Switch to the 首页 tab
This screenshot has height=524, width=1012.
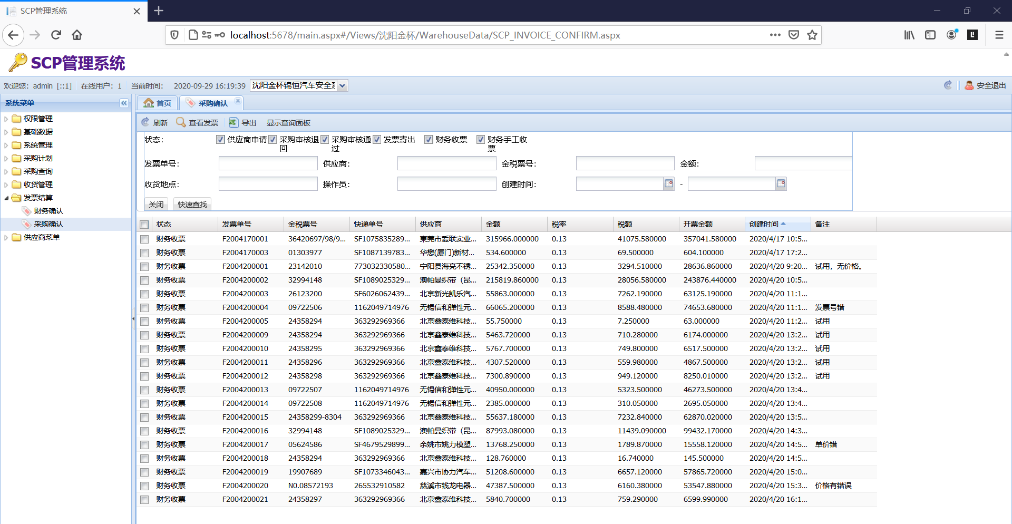[158, 103]
